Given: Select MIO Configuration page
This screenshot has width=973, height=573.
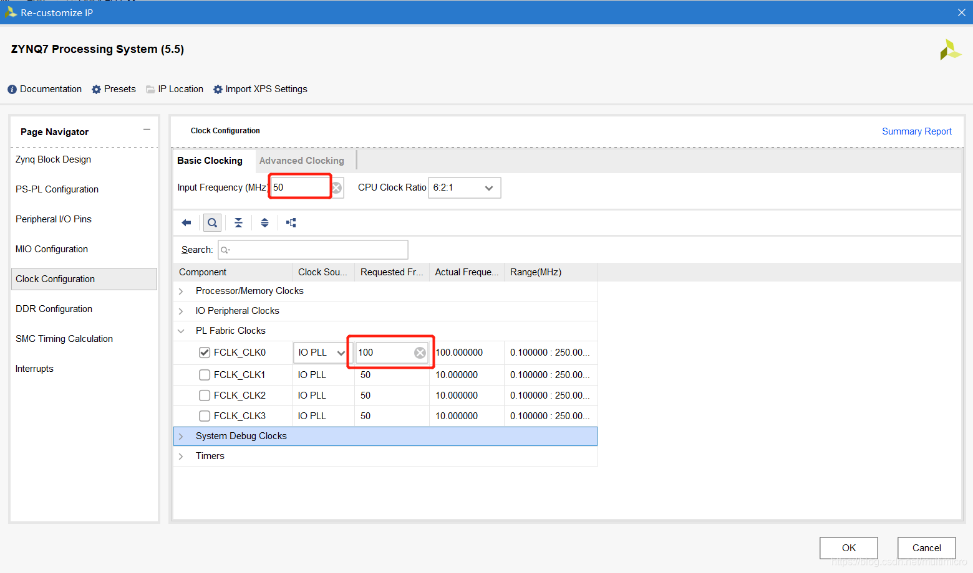Looking at the screenshot, I should pyautogui.click(x=84, y=249).
